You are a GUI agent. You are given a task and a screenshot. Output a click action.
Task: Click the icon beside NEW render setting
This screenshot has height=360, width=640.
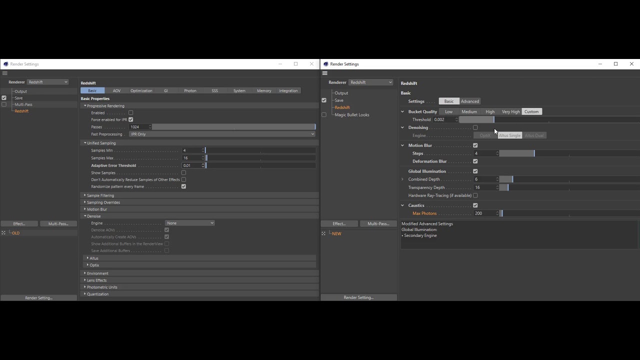(323, 233)
